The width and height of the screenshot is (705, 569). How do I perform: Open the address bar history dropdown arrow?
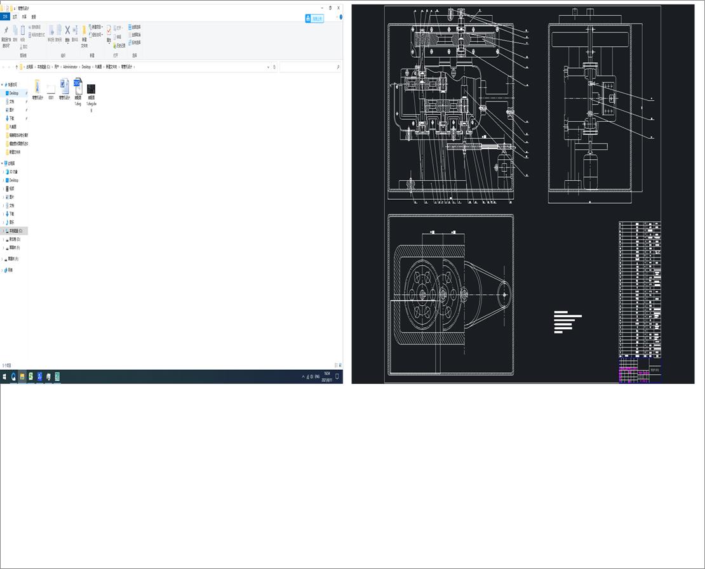click(269, 67)
